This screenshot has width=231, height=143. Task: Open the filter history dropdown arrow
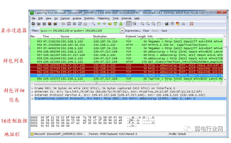click(122, 31)
